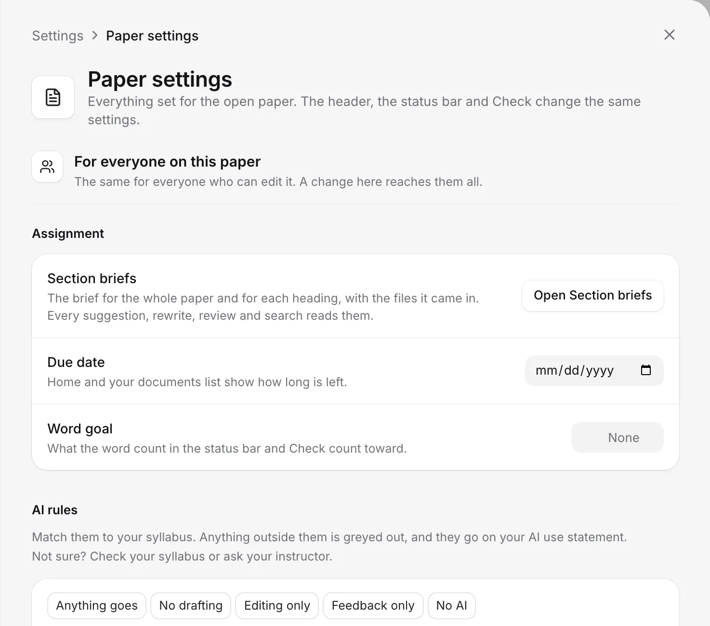Click the Assignment section heading
Viewport: 710px width, 626px height.
68,234
